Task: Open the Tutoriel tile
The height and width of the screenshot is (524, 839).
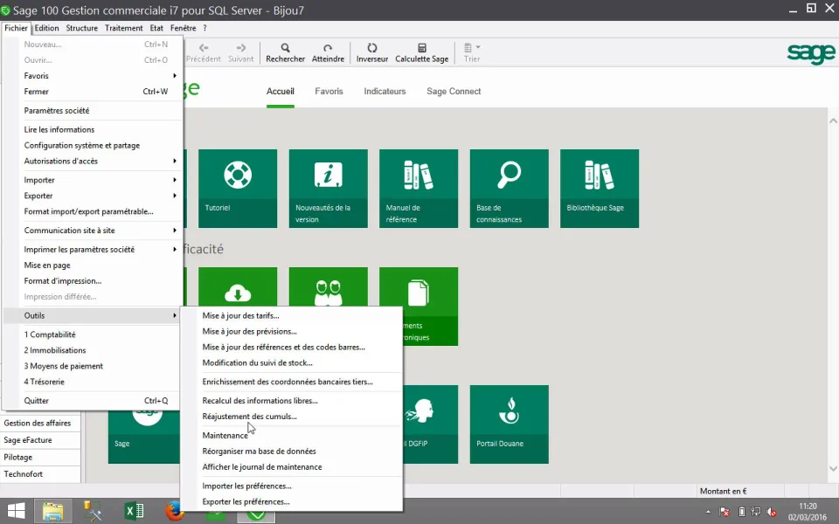Action: [x=238, y=189]
